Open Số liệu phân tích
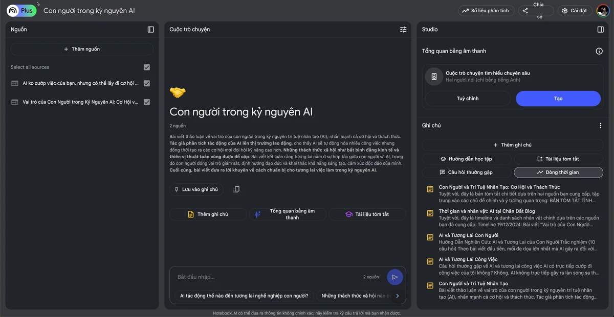Screen dimensions: 614x317 (x=486, y=10)
